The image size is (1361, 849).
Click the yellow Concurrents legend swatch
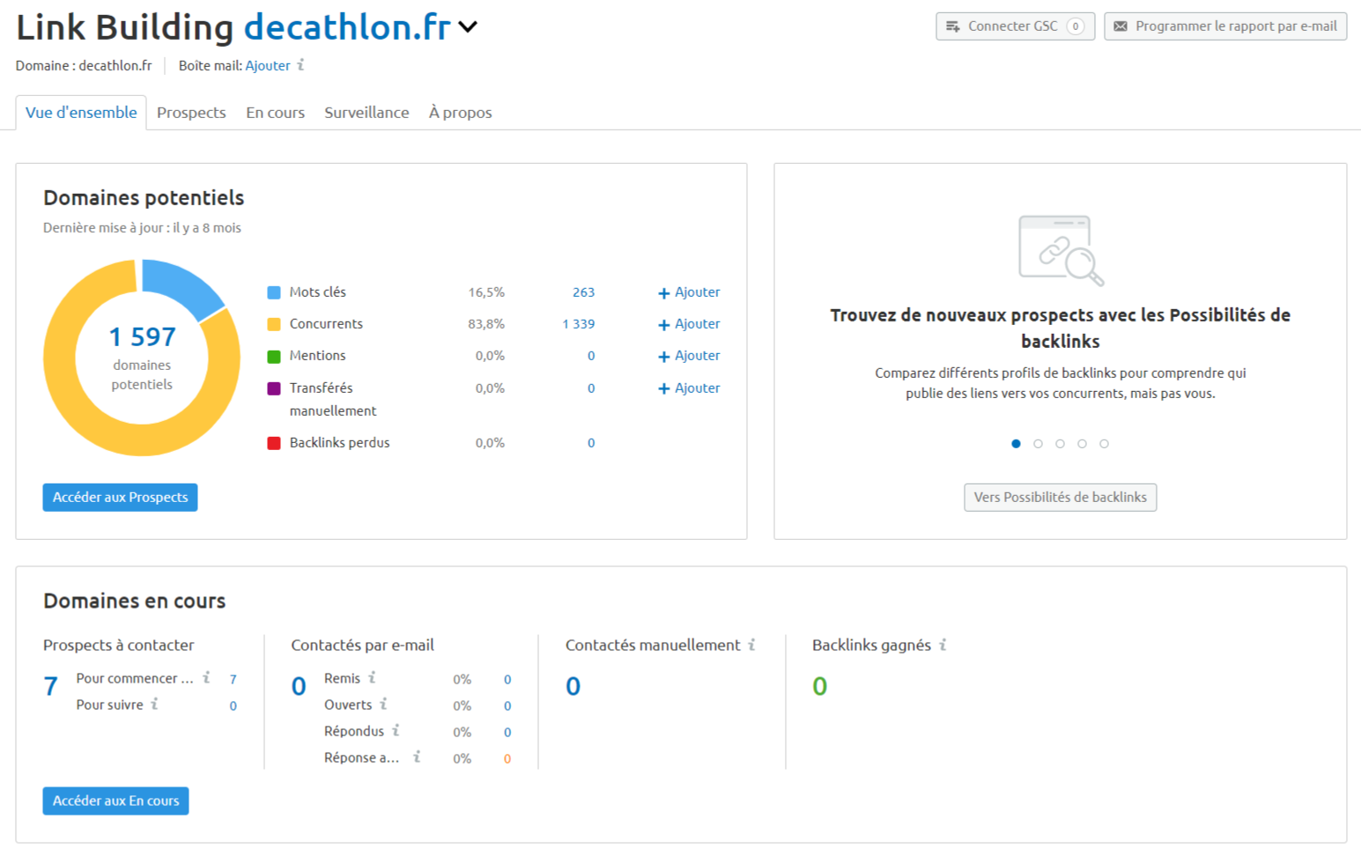(x=274, y=324)
